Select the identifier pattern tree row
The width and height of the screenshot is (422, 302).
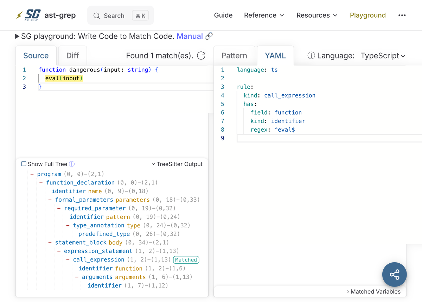click(125, 217)
